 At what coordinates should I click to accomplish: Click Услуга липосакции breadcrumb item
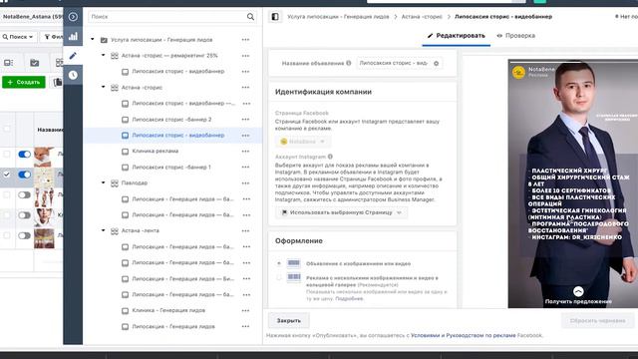[338, 17]
